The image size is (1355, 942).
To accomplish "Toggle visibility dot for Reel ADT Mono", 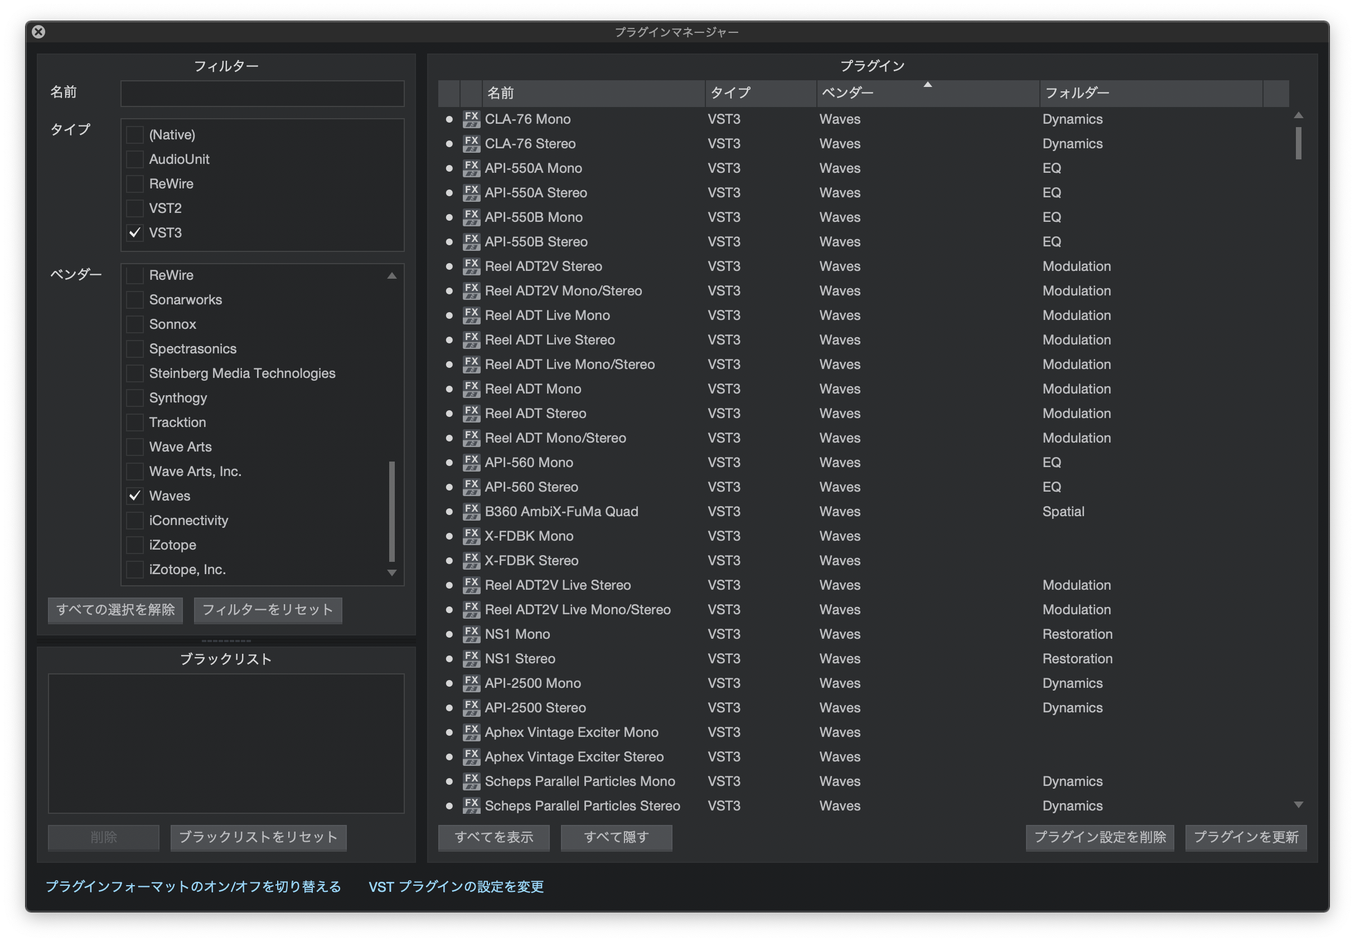I will (x=449, y=389).
